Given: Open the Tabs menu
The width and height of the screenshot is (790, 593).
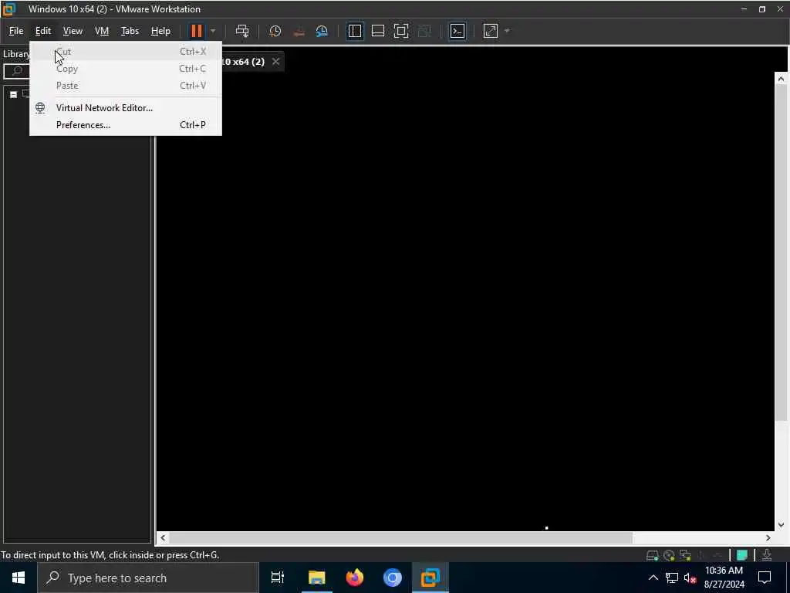Looking at the screenshot, I should point(130,31).
